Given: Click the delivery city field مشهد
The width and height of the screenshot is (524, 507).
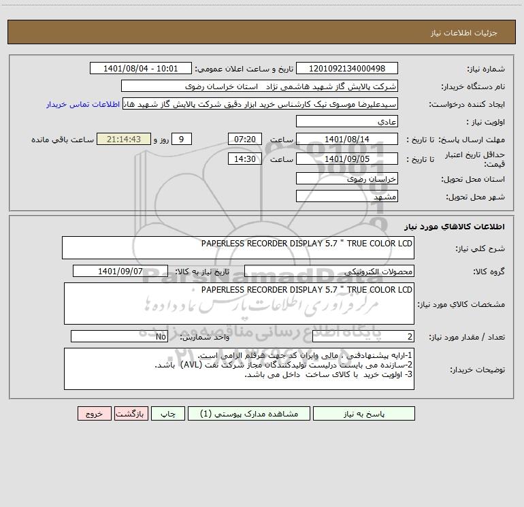Looking at the screenshot, I should click(347, 196).
